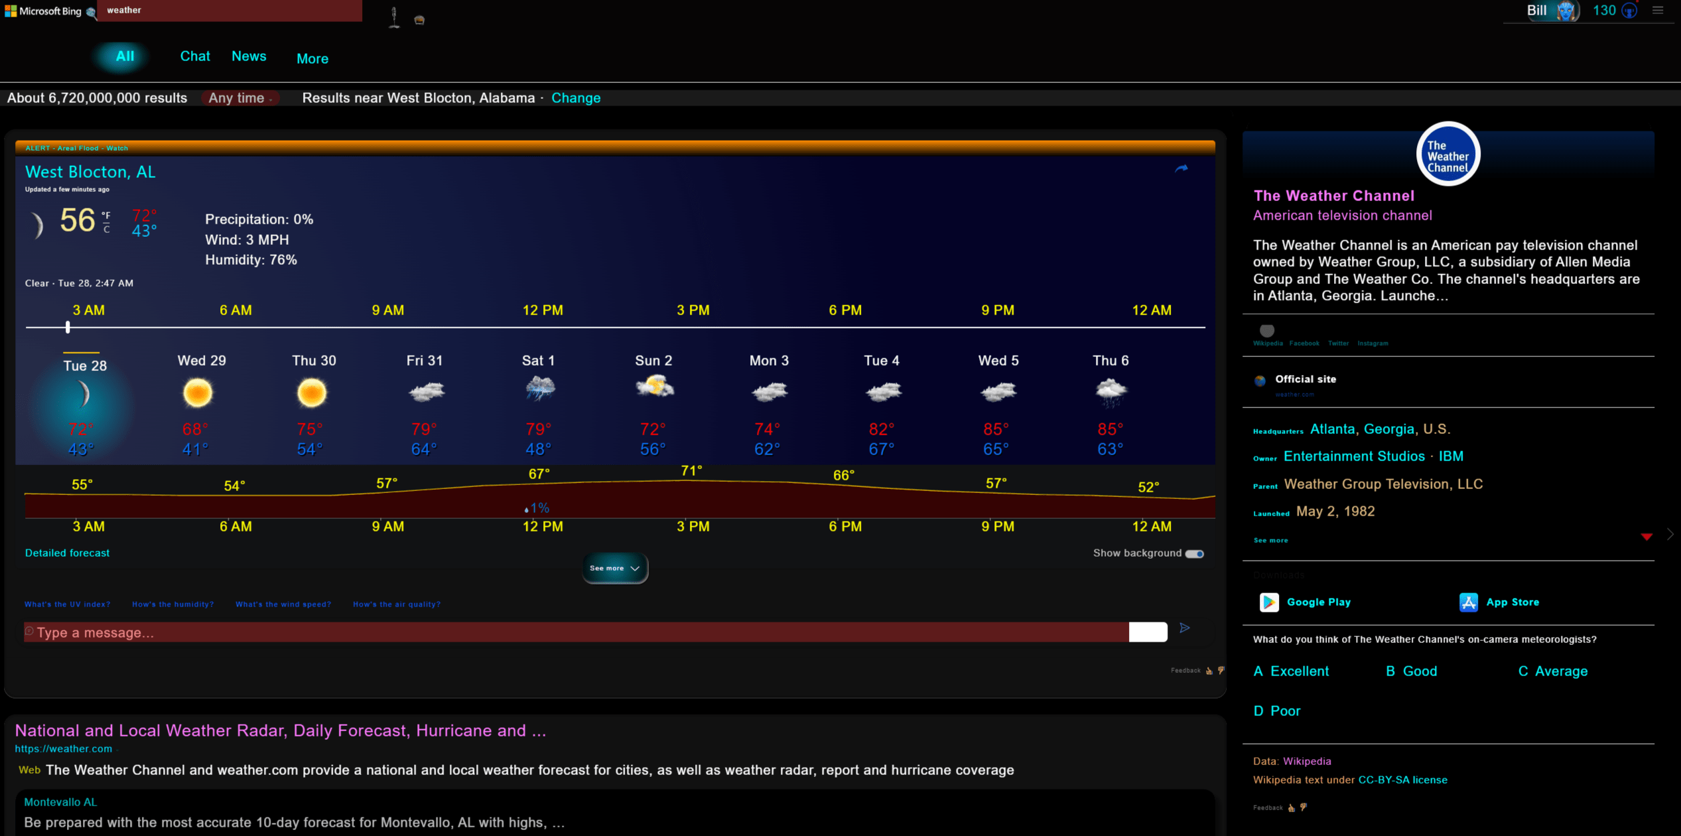This screenshot has width=1681, height=836.
Task: Switch temperature unit to Celsius
Action: pyautogui.click(x=106, y=230)
